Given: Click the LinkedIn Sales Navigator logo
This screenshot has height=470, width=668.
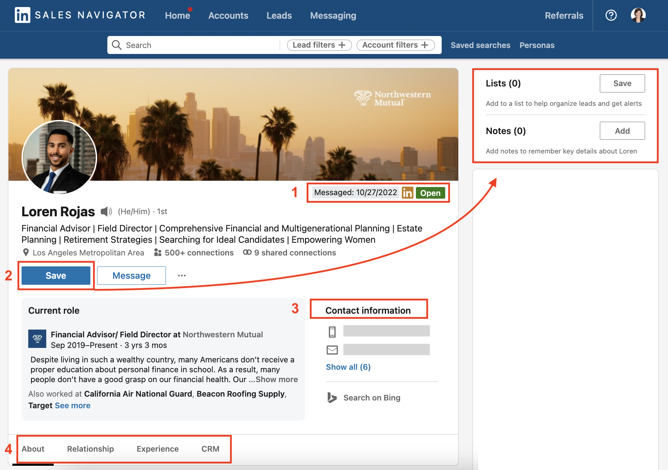Looking at the screenshot, I should (80, 15).
